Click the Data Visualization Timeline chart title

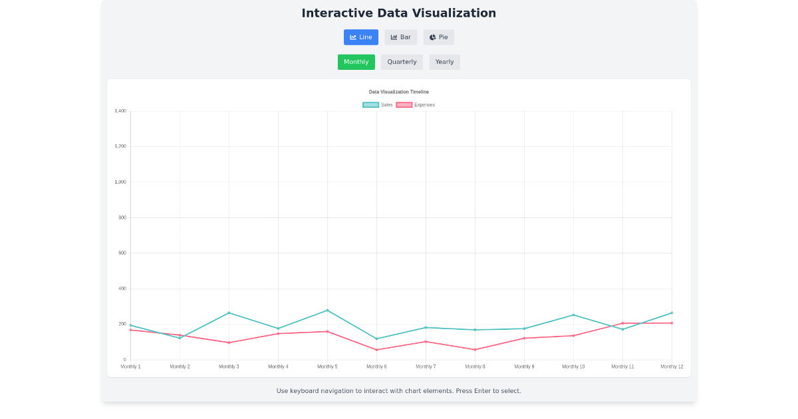399,92
